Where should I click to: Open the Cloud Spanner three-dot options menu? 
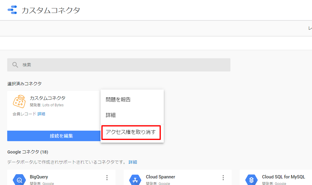(223, 178)
